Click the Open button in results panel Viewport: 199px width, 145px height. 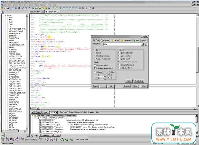[38, 113]
